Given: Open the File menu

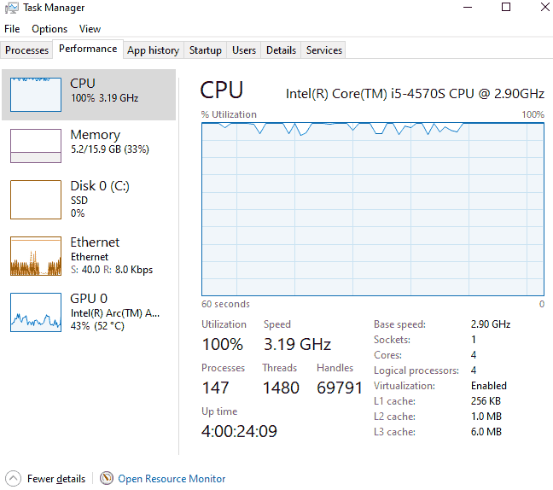Looking at the screenshot, I should coord(12,29).
